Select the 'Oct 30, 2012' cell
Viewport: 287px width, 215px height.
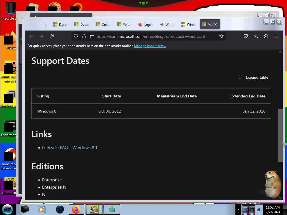tap(110, 111)
